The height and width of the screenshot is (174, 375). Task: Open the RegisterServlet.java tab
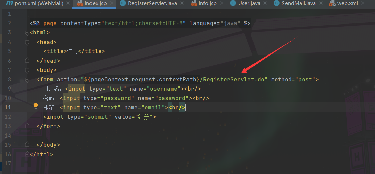coord(152,4)
